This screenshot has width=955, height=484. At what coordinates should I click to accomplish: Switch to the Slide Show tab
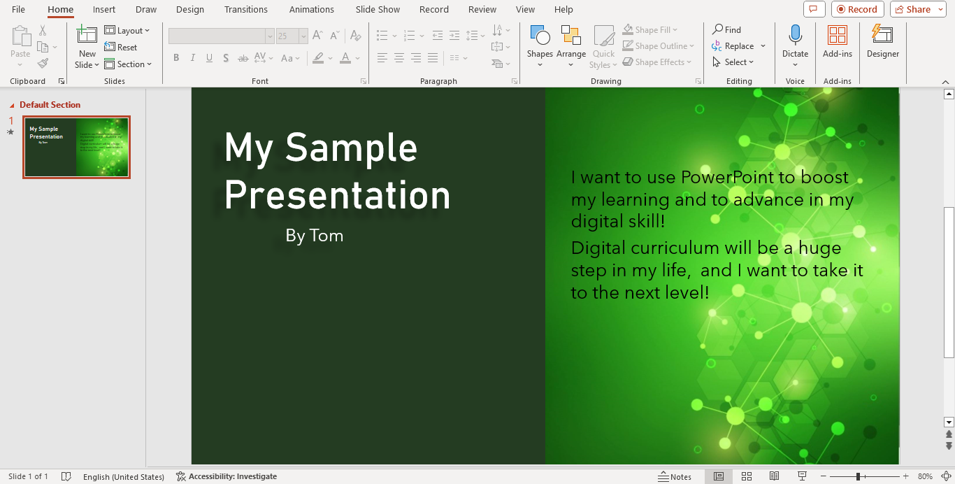point(378,9)
